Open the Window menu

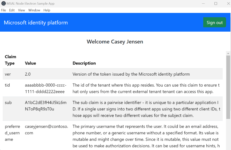point(34,10)
